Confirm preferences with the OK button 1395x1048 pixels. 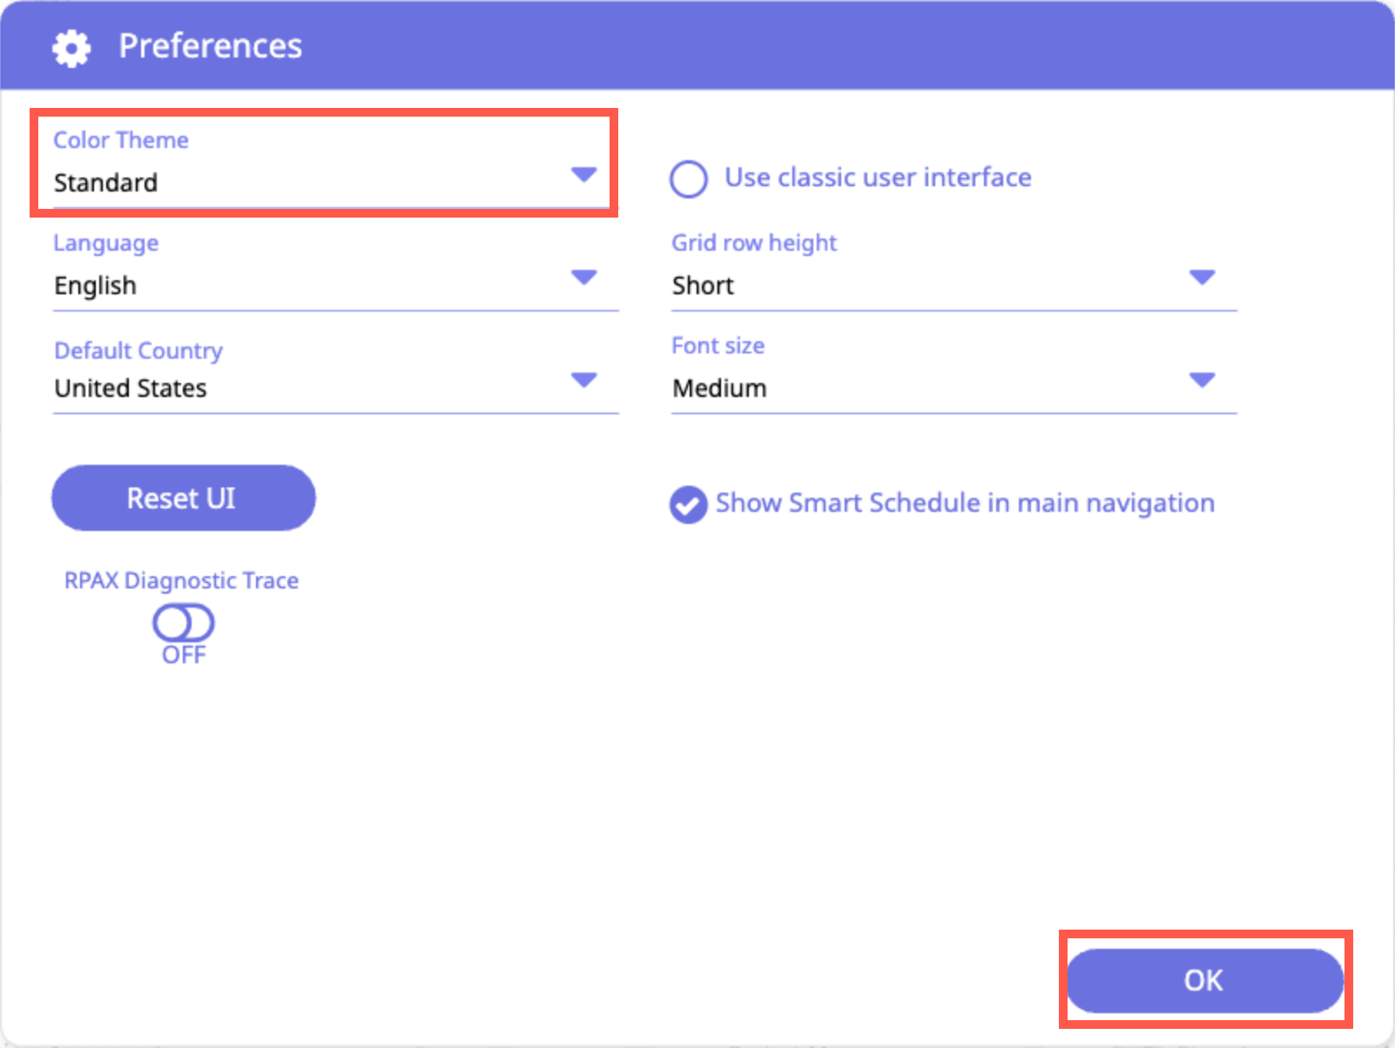[x=1204, y=980]
